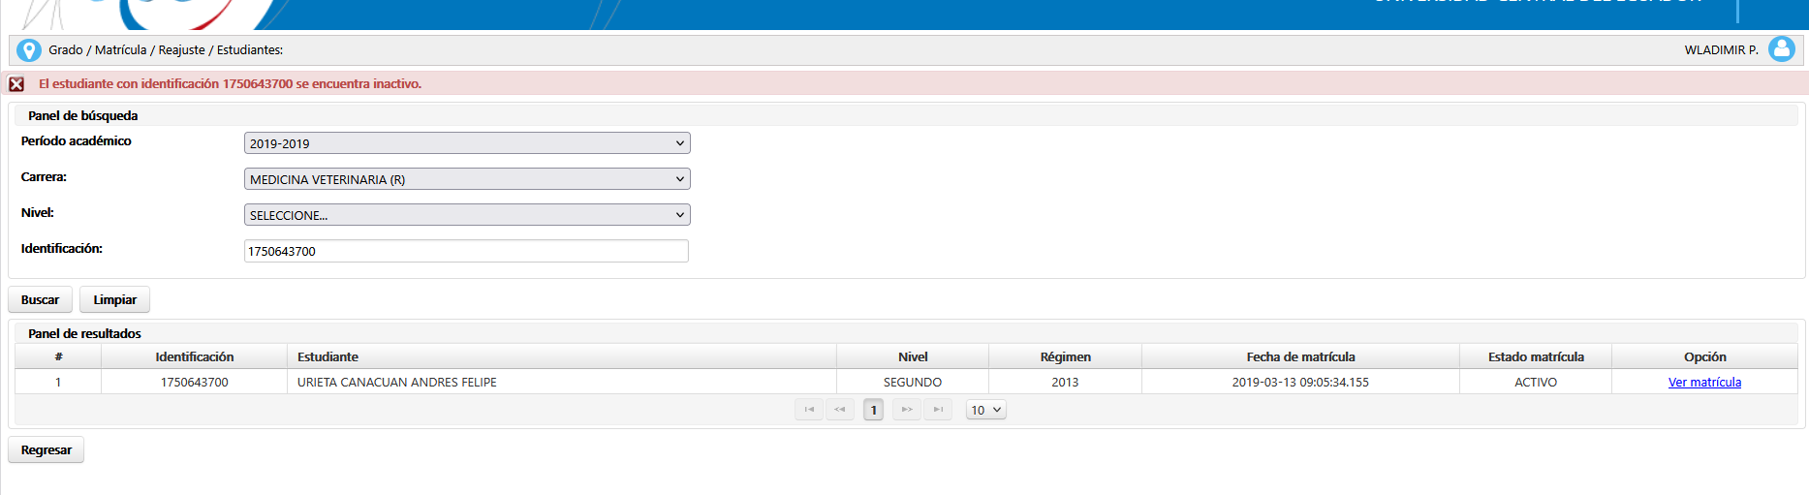Go to last results page

(938, 410)
